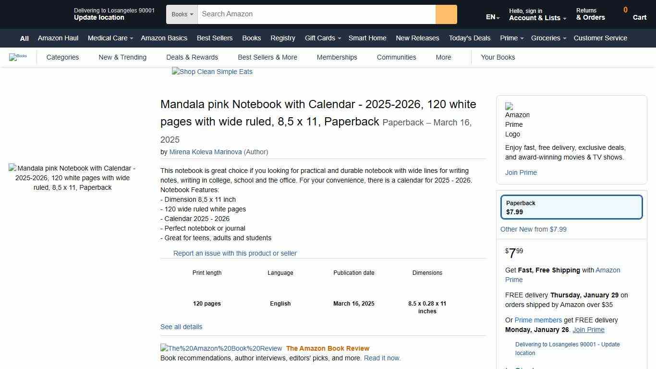Viewport: 656px width, 369px height.
Task: Select the Paperback $7.99 format option
Action: click(571, 207)
